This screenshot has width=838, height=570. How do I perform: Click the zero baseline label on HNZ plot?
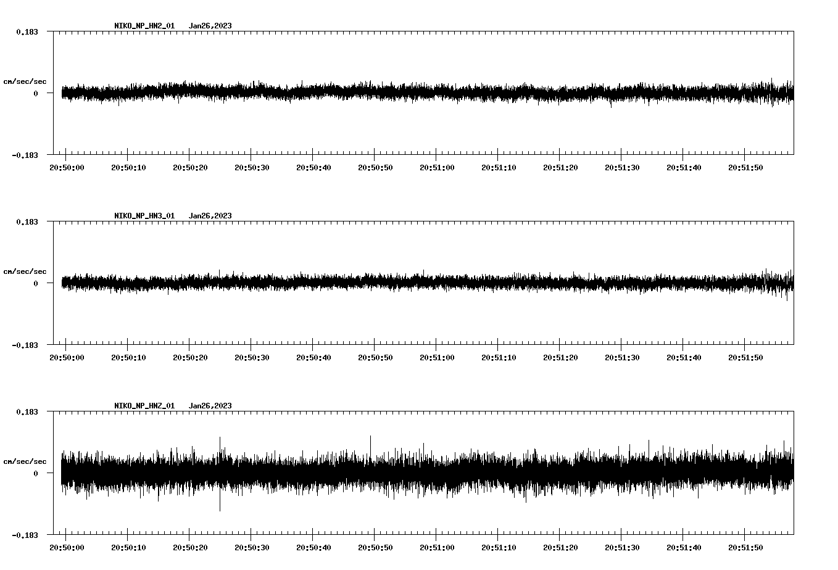click(x=36, y=473)
